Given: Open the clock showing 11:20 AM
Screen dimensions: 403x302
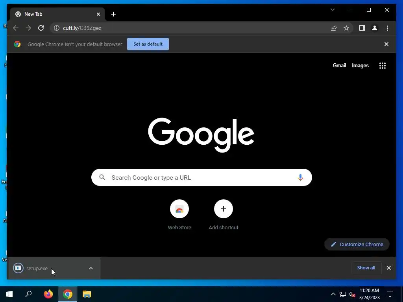Looking at the screenshot, I should (369, 294).
